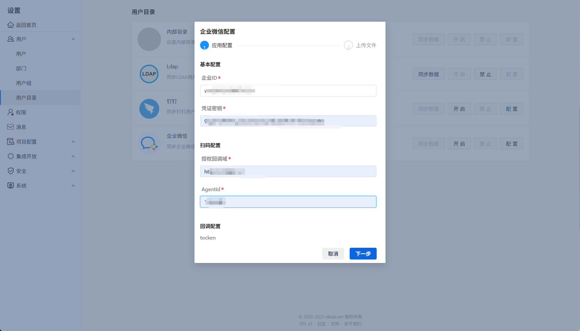The width and height of the screenshot is (580, 331).
Task: Expand the 系统 section chevron
Action: point(73,186)
